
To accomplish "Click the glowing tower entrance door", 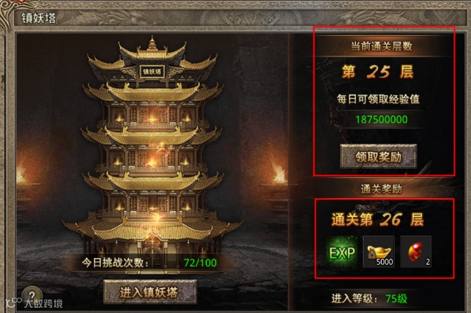I will pyautogui.click(x=152, y=246).
